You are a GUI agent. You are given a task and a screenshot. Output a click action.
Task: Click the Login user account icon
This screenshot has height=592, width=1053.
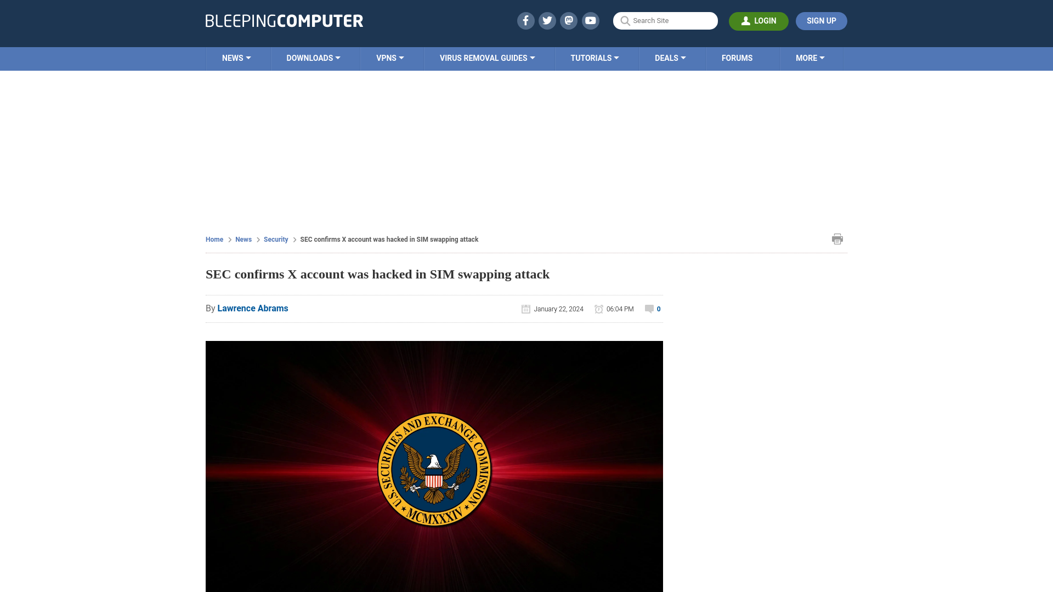(x=746, y=21)
